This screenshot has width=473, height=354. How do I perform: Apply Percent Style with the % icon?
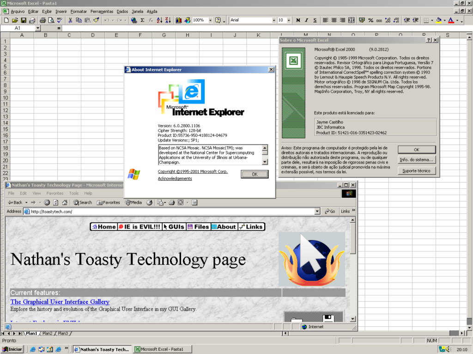[370, 20]
